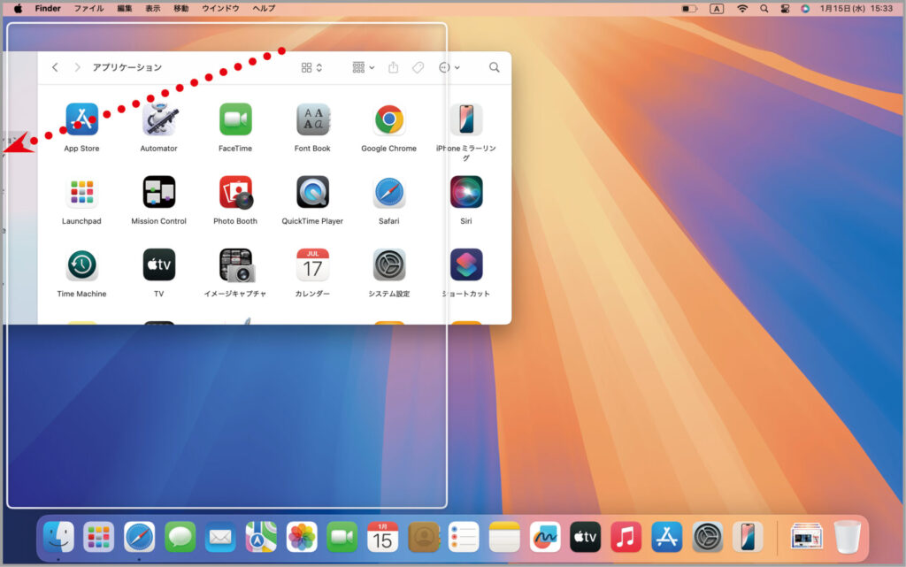Open Maps from the Dock
The height and width of the screenshot is (567, 906).
[x=261, y=537]
